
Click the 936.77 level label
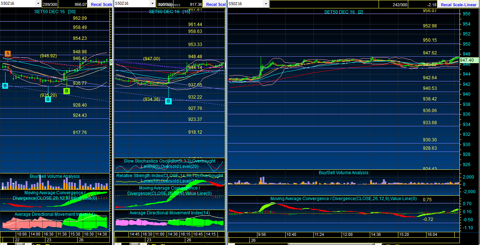pyautogui.click(x=80, y=83)
